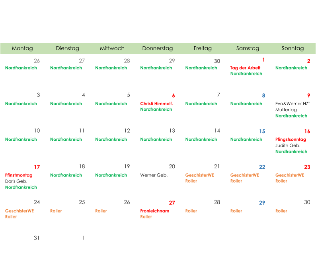Click the Werner Geb. entry on day 20
This screenshot has width=316, height=269.
(154, 175)
